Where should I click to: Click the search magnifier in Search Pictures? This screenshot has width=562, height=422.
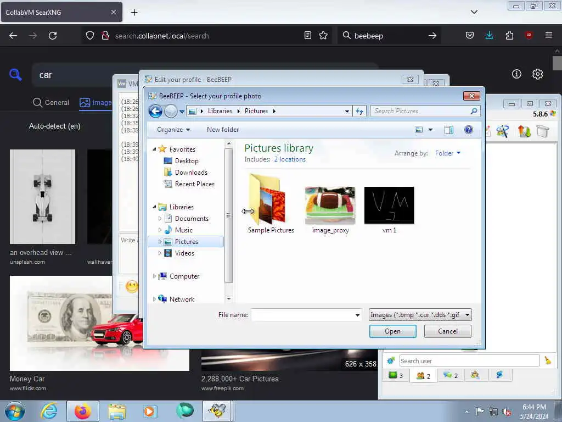(474, 111)
